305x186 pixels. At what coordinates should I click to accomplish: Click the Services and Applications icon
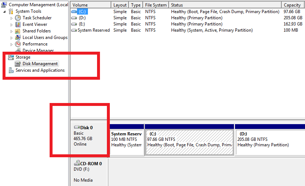click(x=11, y=70)
